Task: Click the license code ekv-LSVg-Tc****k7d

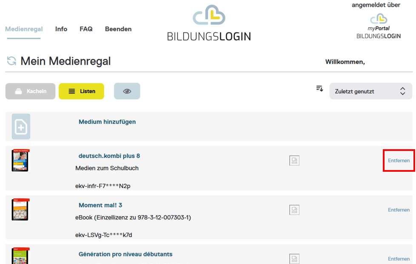Action: (104, 235)
